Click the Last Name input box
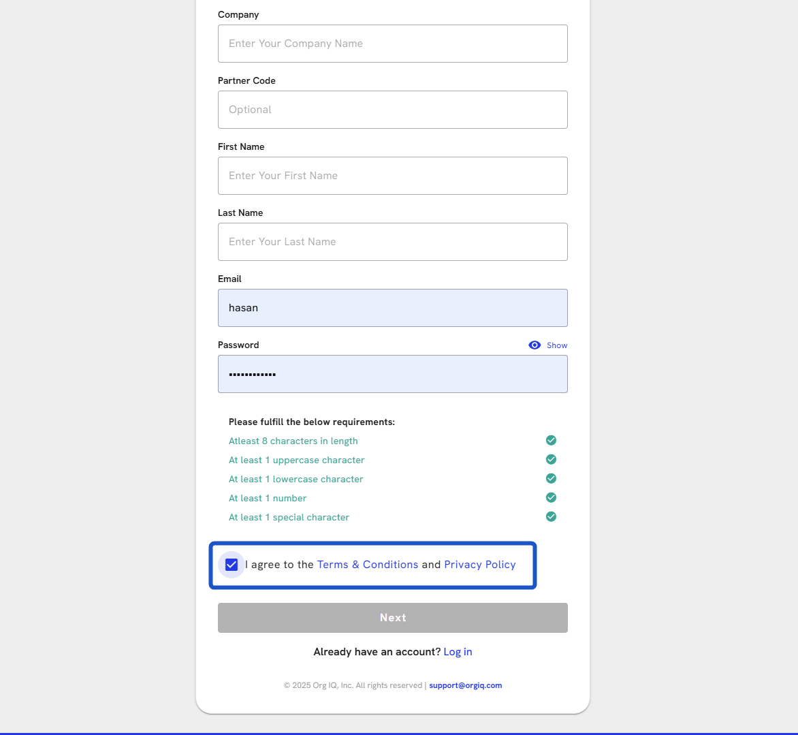This screenshot has height=735, width=798. click(x=392, y=242)
